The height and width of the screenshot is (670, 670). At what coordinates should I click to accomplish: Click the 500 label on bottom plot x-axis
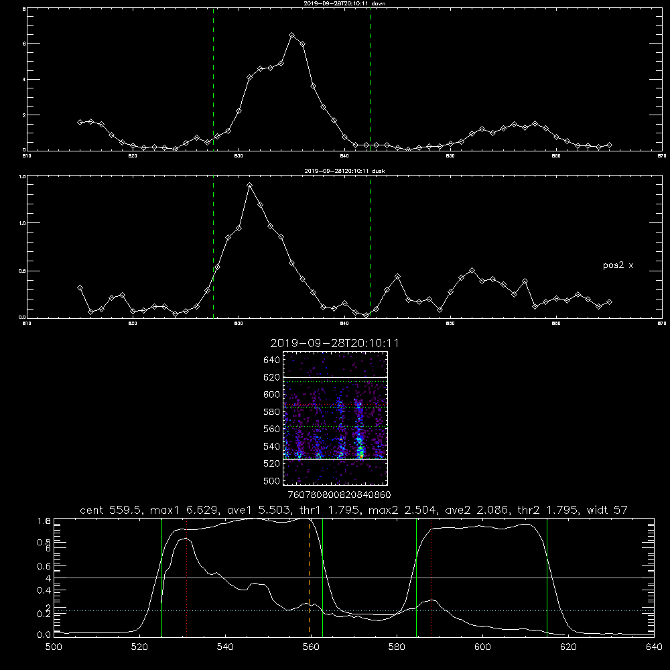[x=54, y=647]
